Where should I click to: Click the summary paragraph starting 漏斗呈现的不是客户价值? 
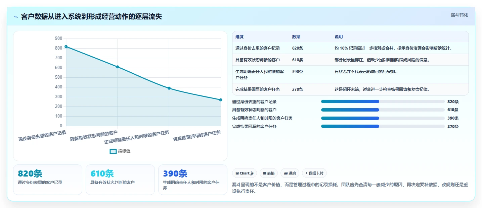click(350, 188)
